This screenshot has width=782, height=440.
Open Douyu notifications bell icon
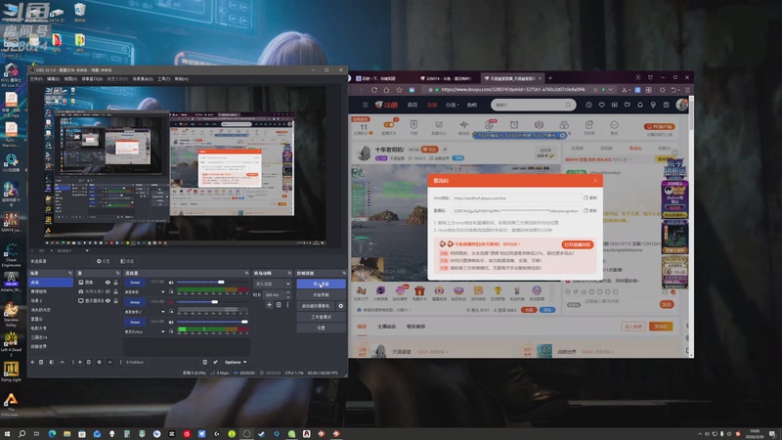[x=640, y=105]
